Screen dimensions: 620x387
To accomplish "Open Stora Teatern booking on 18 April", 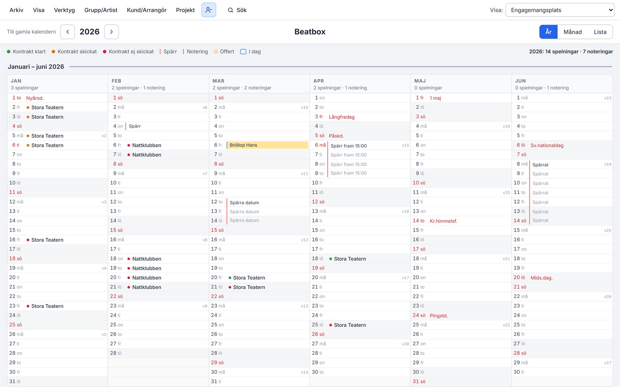I will [350, 259].
